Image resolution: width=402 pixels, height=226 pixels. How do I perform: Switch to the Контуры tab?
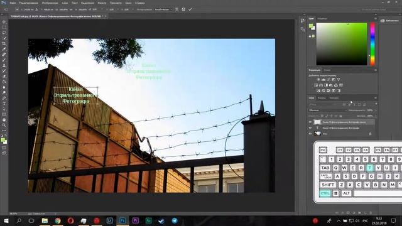pyautogui.click(x=334, y=98)
